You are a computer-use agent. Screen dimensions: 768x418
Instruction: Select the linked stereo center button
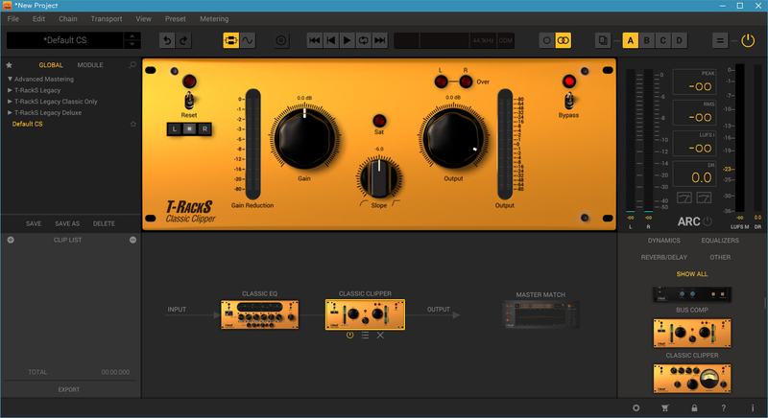189,129
